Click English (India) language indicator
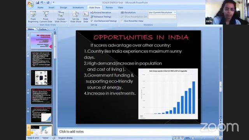 [65, 138]
